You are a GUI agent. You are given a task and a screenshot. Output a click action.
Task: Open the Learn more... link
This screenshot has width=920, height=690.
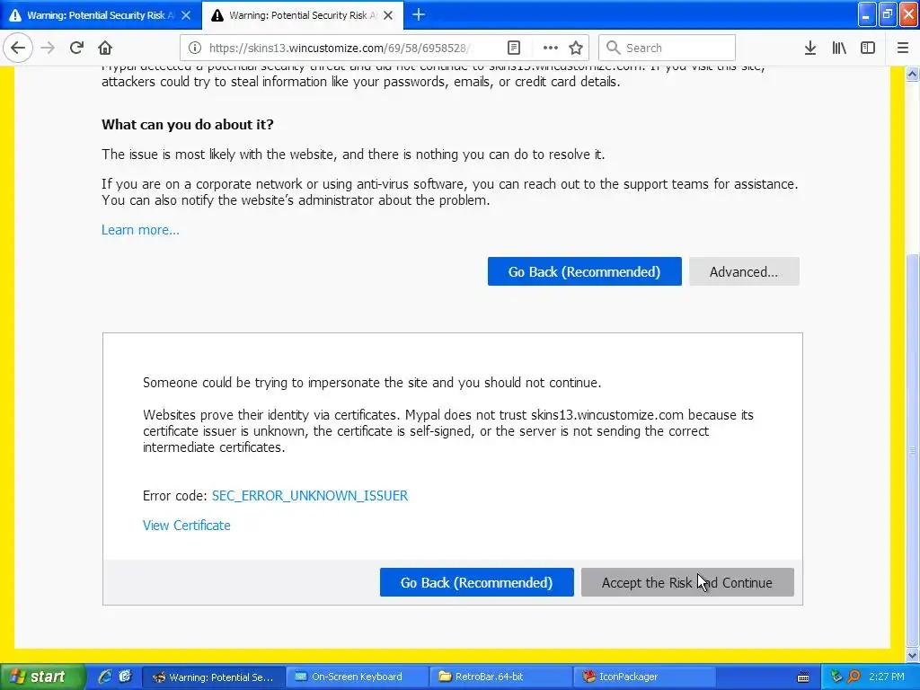(140, 230)
